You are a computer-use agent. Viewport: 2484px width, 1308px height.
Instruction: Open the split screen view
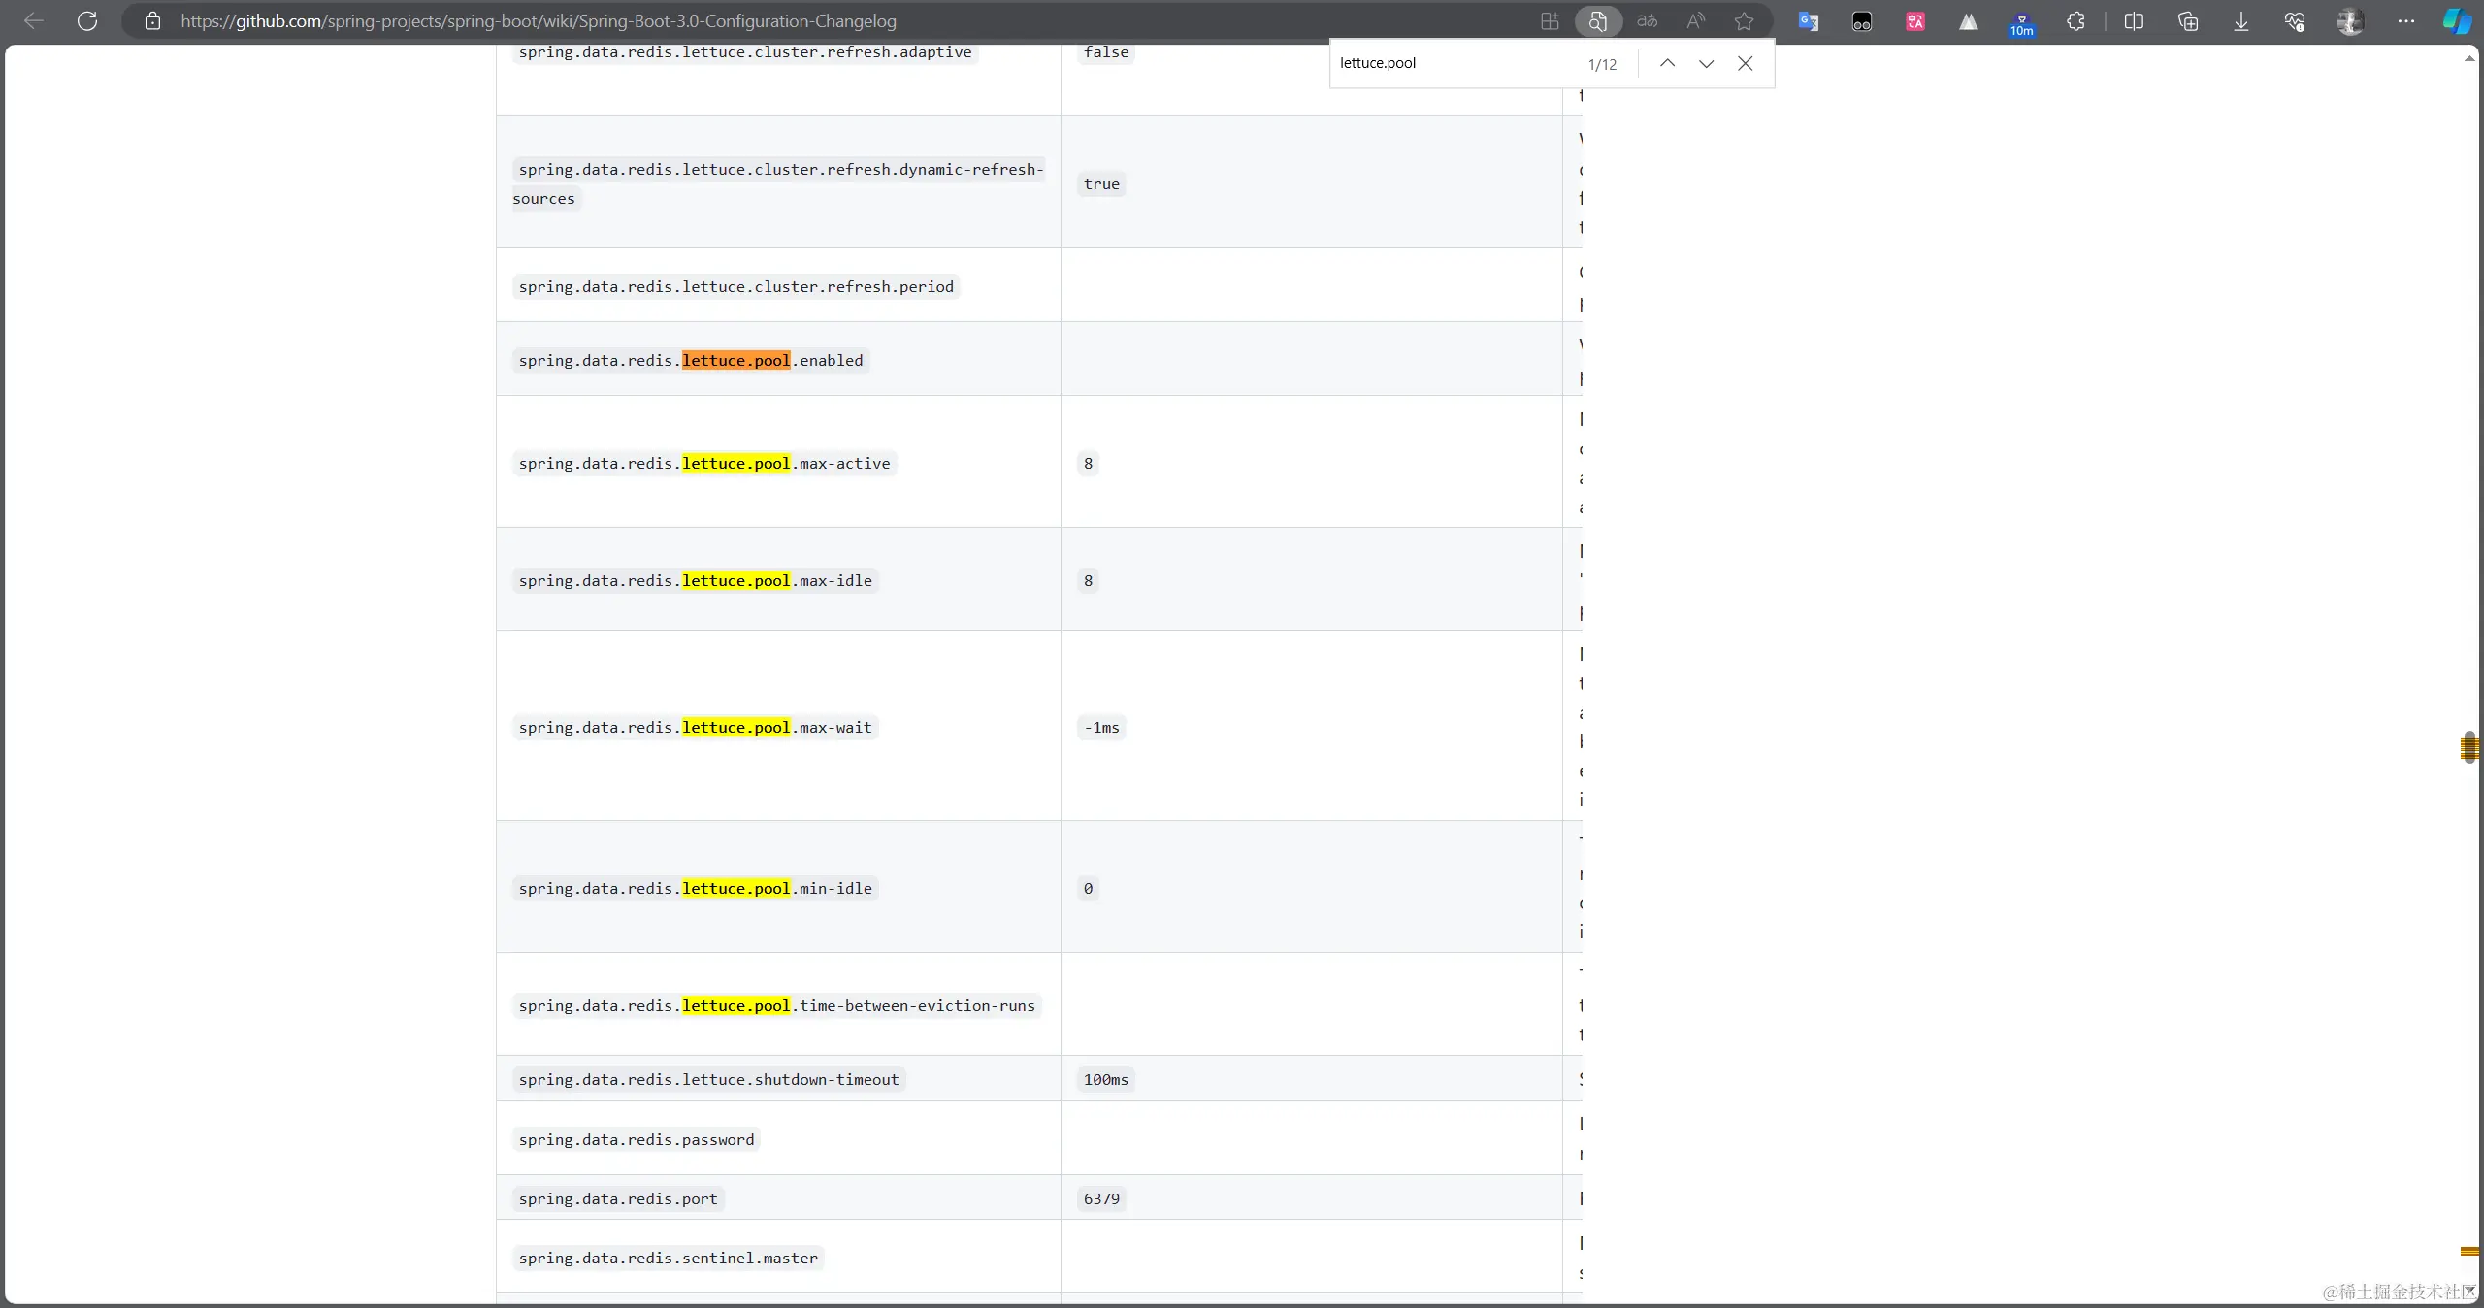click(x=2136, y=21)
